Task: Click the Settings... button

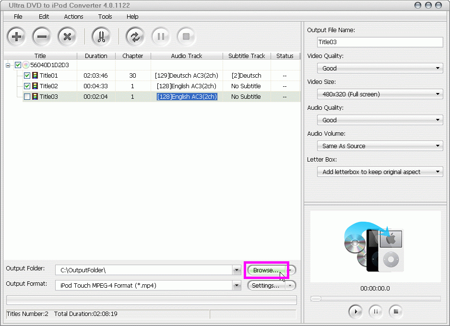Action: [266, 286]
